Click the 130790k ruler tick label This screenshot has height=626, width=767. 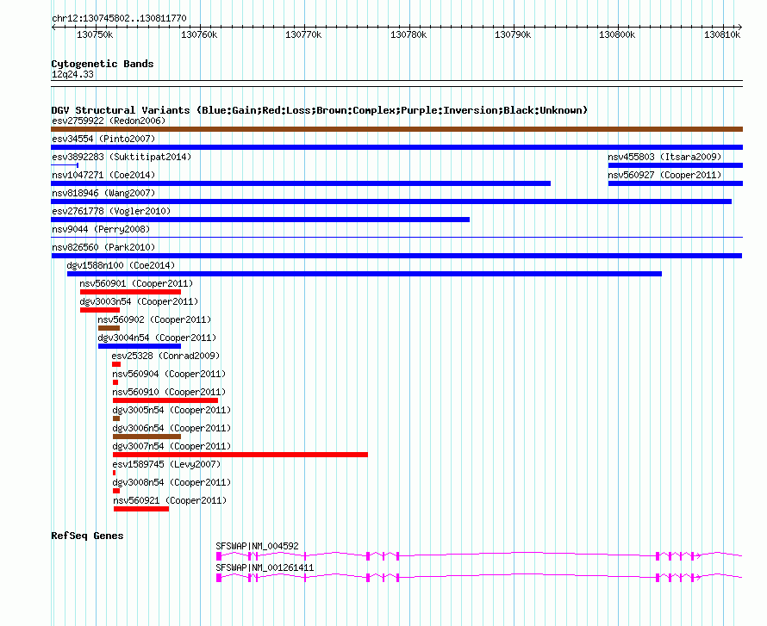(x=513, y=34)
